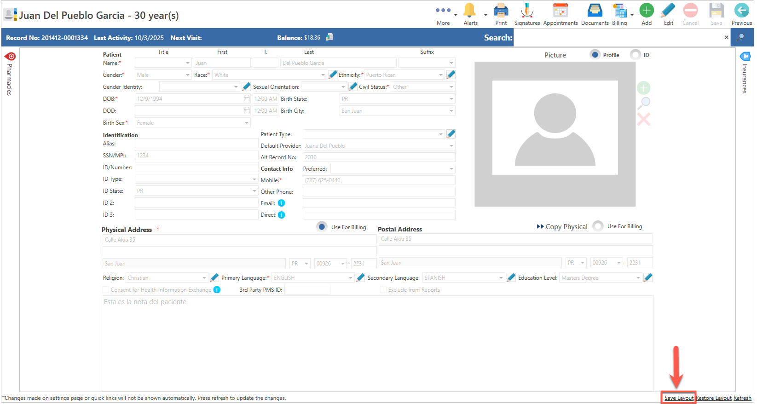
Task: Check Exclude from Reports box
Action: pyautogui.click(x=383, y=290)
